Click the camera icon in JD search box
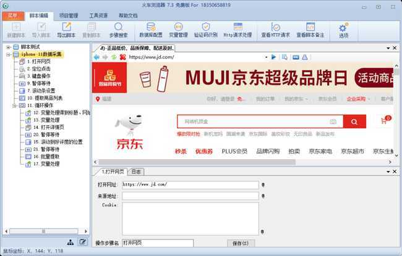The width and height of the screenshot is (402, 256). [333, 122]
